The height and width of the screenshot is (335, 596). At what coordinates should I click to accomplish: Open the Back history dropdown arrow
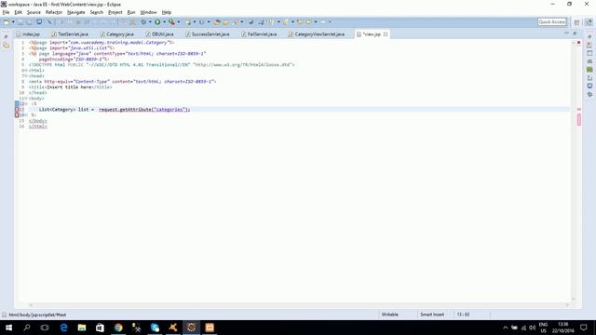click(316, 22)
